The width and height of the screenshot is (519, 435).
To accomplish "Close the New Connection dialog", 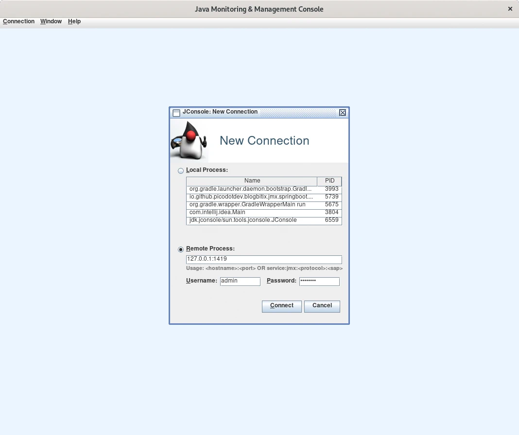I will [x=343, y=112].
